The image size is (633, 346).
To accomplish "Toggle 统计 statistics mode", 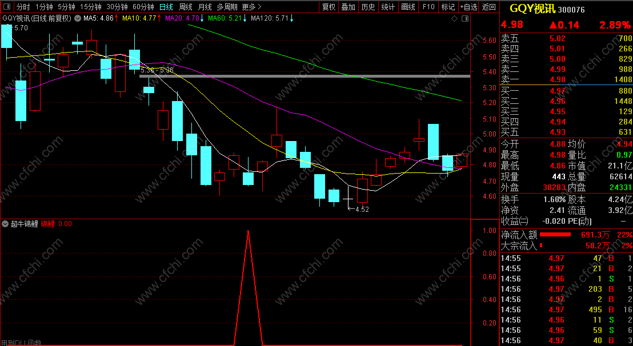I will coord(388,7).
